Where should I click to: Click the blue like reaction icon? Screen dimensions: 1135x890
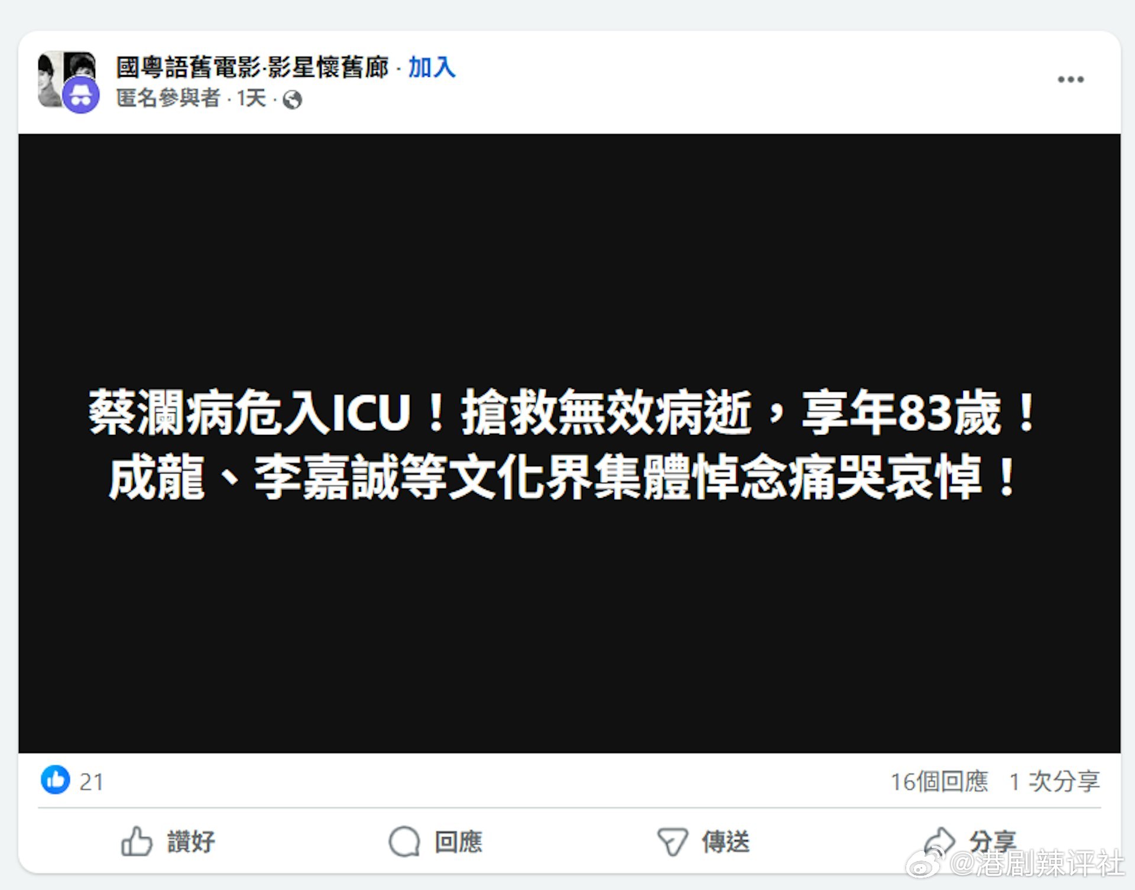(x=56, y=780)
